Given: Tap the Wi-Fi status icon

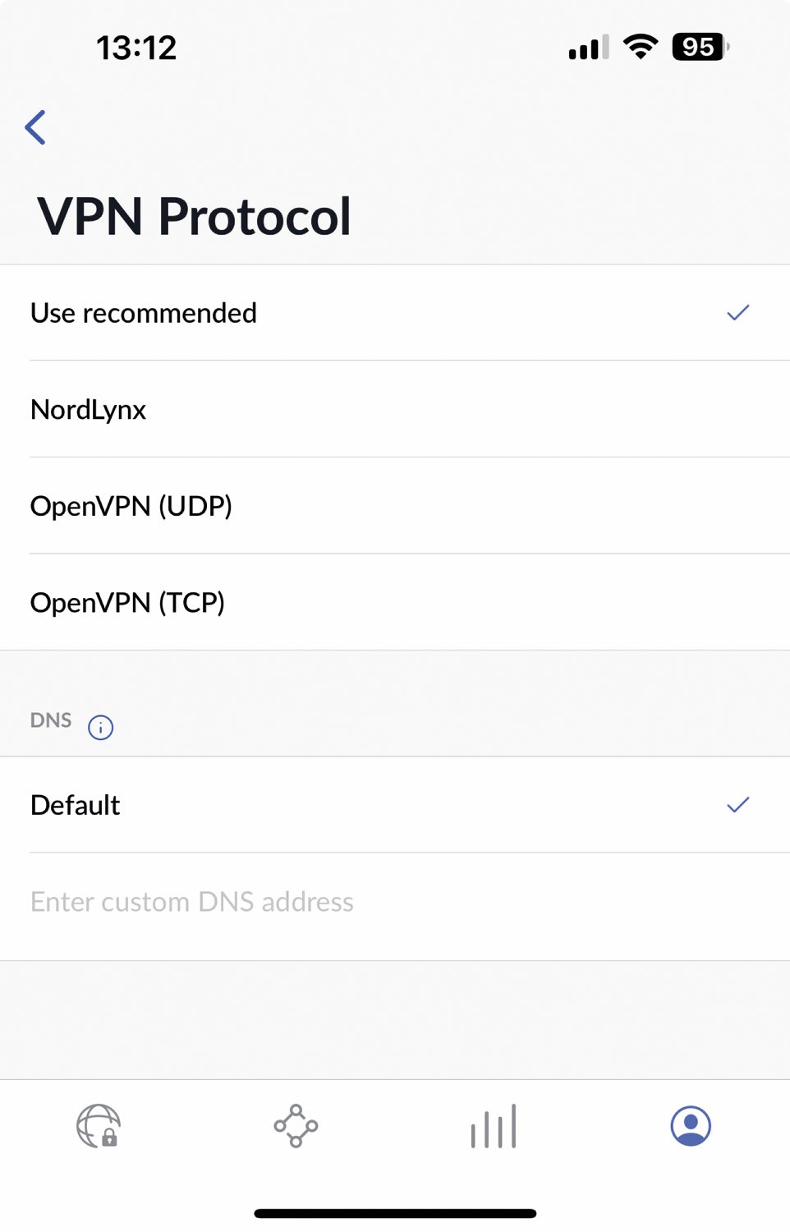Looking at the screenshot, I should pyautogui.click(x=641, y=47).
